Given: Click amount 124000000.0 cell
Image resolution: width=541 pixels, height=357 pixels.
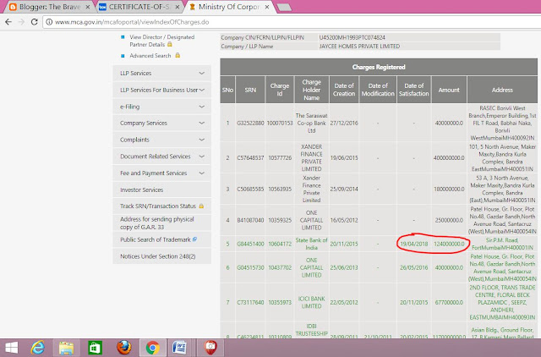Looking at the screenshot, I should [449, 244].
